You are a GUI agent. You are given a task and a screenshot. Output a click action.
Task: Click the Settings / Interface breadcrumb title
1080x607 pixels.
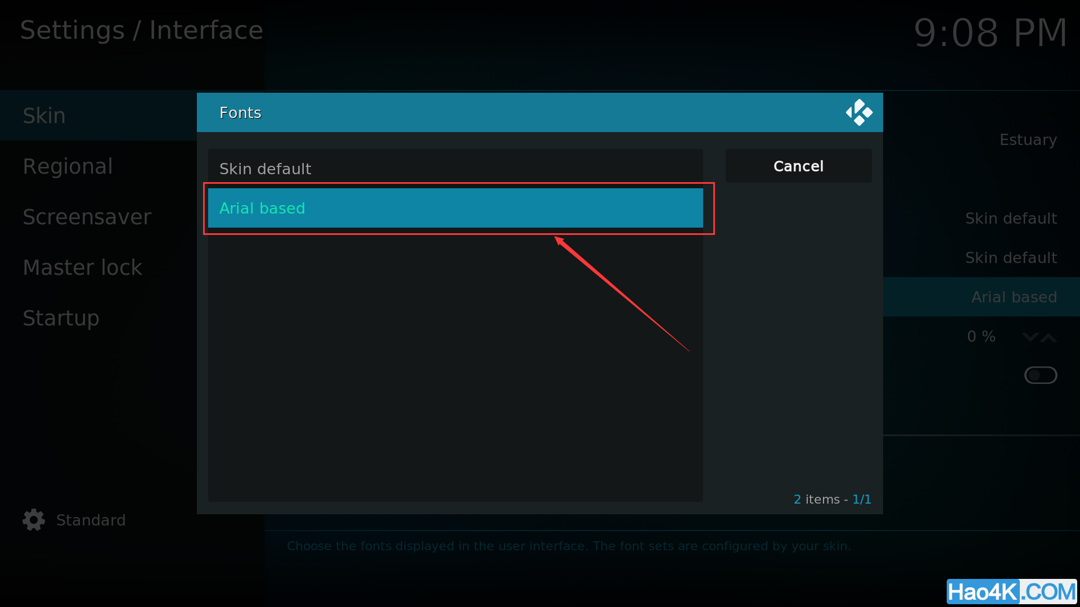tap(142, 30)
